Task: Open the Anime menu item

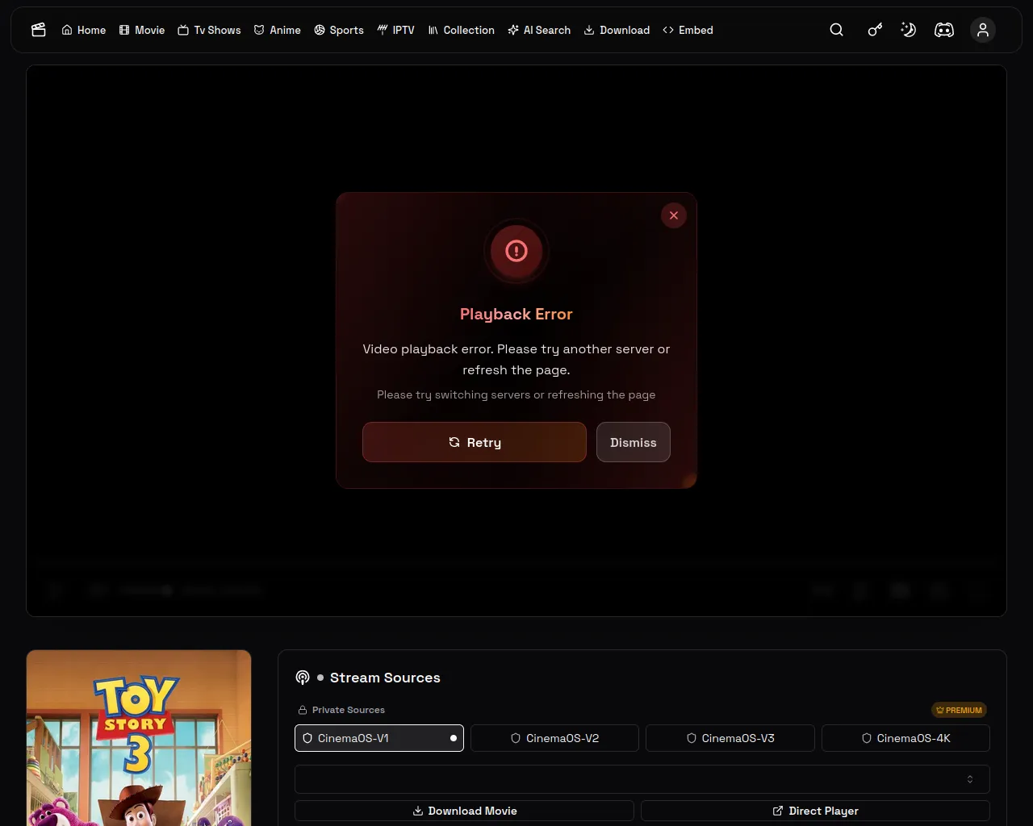Action: [x=277, y=30]
